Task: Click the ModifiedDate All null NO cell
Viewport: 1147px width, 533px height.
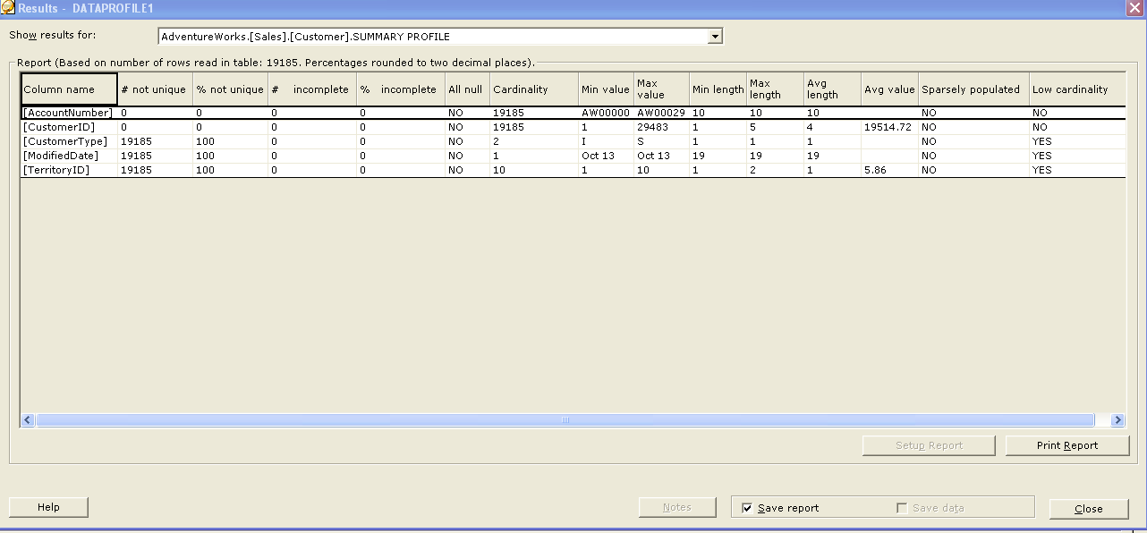Action: pos(467,156)
